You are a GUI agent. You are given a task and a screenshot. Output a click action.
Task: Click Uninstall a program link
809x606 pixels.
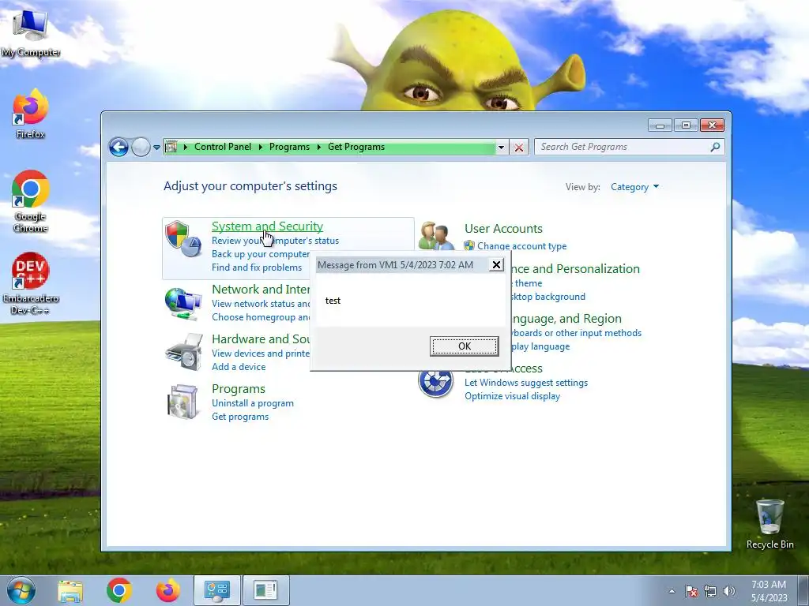pos(252,403)
